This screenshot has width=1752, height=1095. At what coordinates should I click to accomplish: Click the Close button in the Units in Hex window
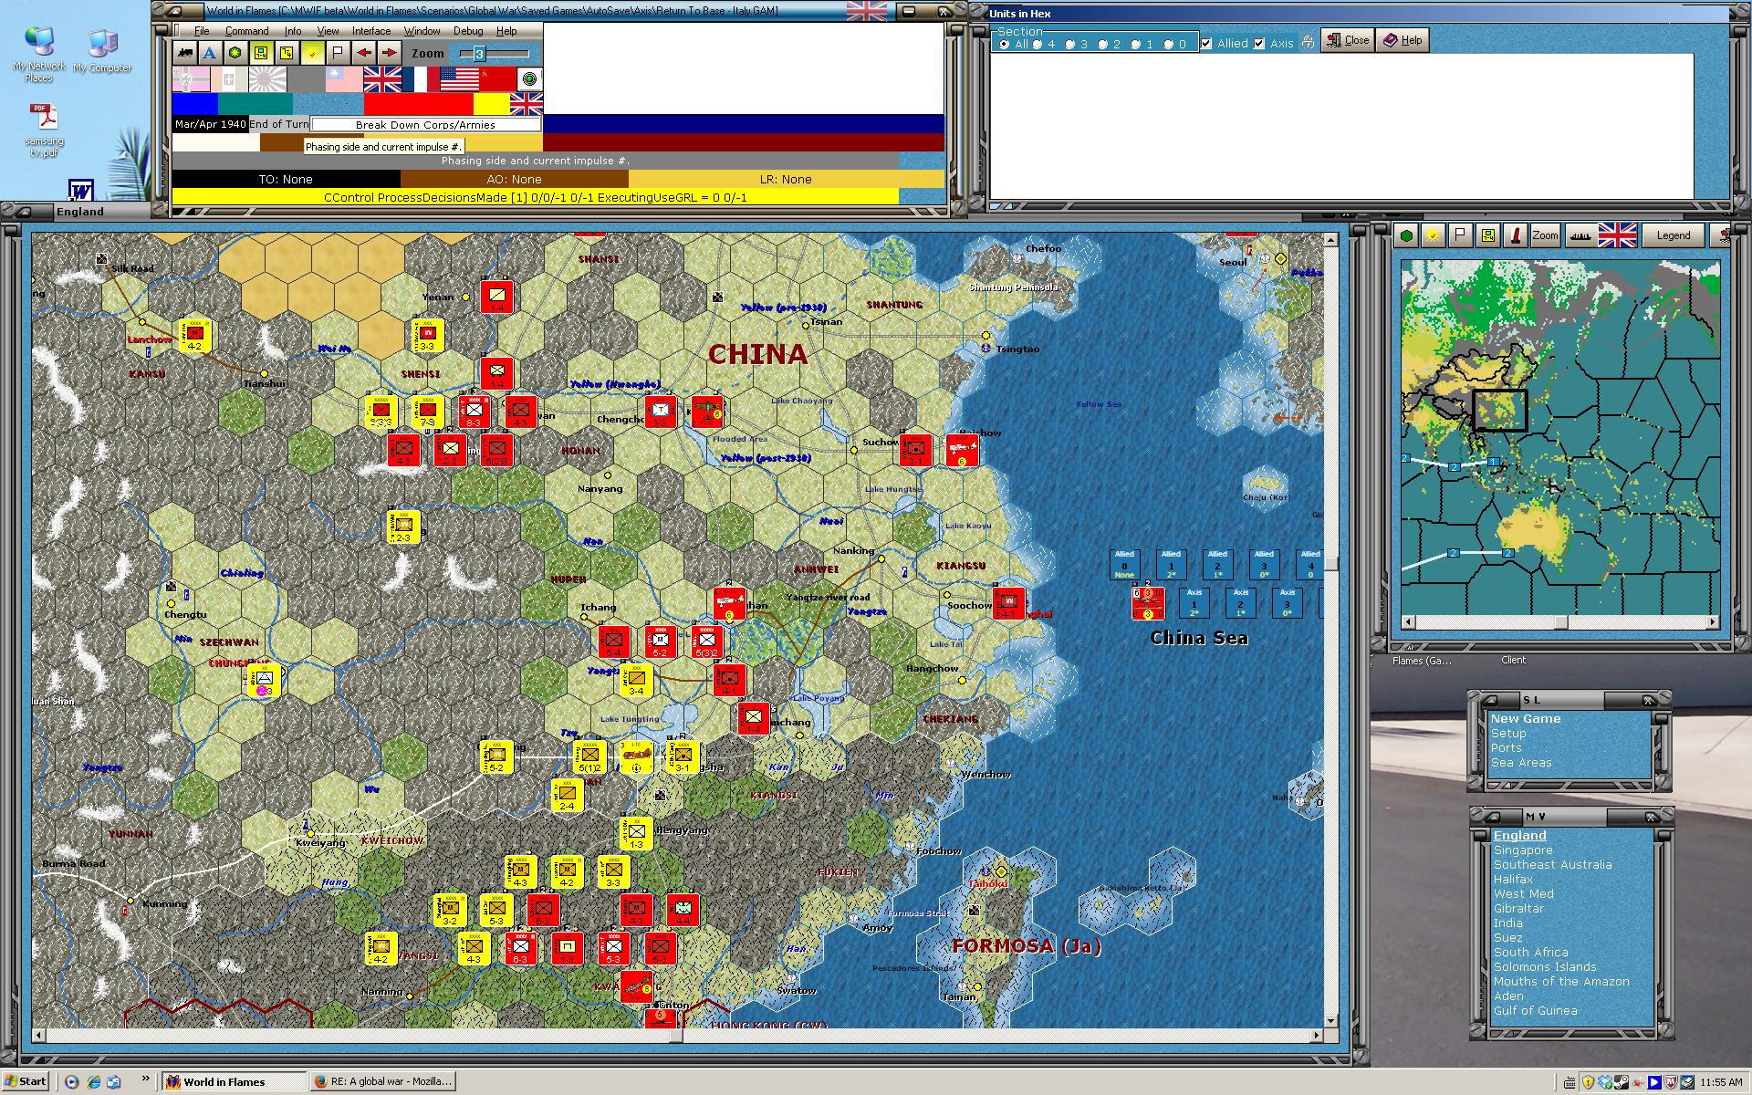coord(1347,40)
